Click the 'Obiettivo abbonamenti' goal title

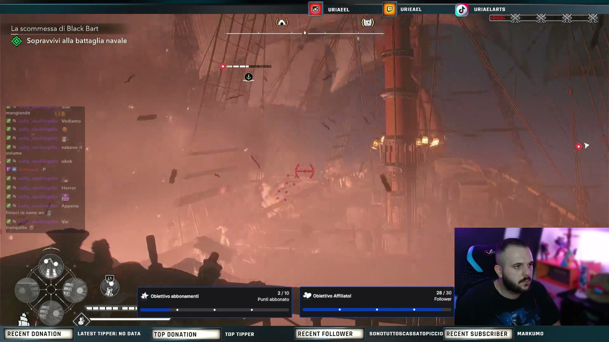pyautogui.click(x=175, y=296)
